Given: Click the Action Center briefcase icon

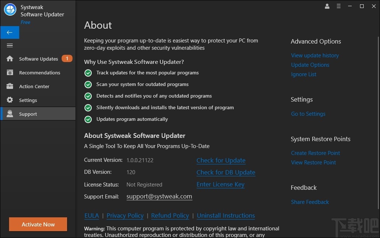Looking at the screenshot, I should tap(10, 86).
